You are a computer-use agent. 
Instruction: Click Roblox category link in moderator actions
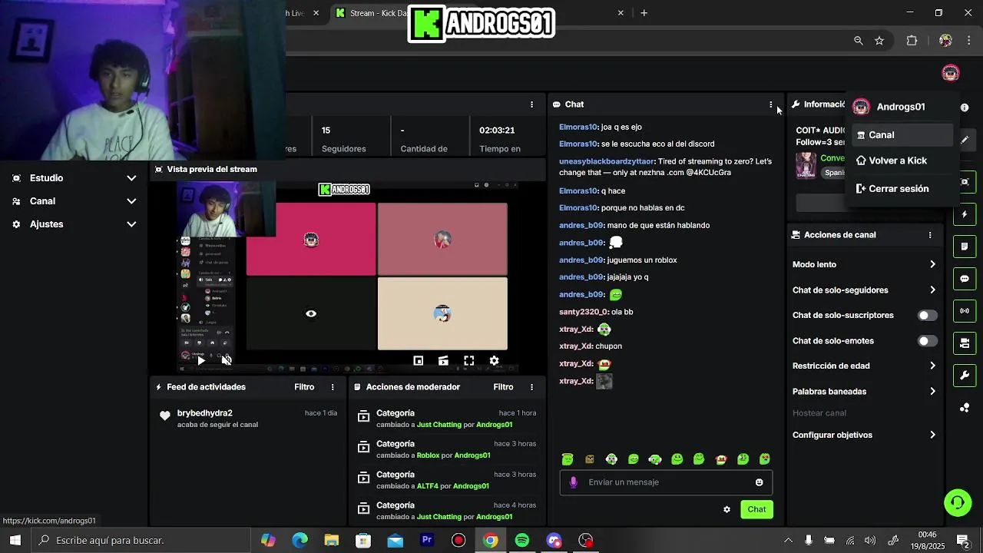coord(428,455)
